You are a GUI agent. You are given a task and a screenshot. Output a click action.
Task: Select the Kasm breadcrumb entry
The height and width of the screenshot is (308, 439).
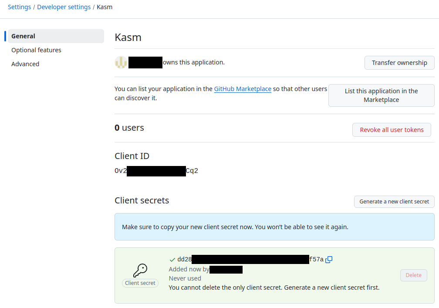(105, 7)
